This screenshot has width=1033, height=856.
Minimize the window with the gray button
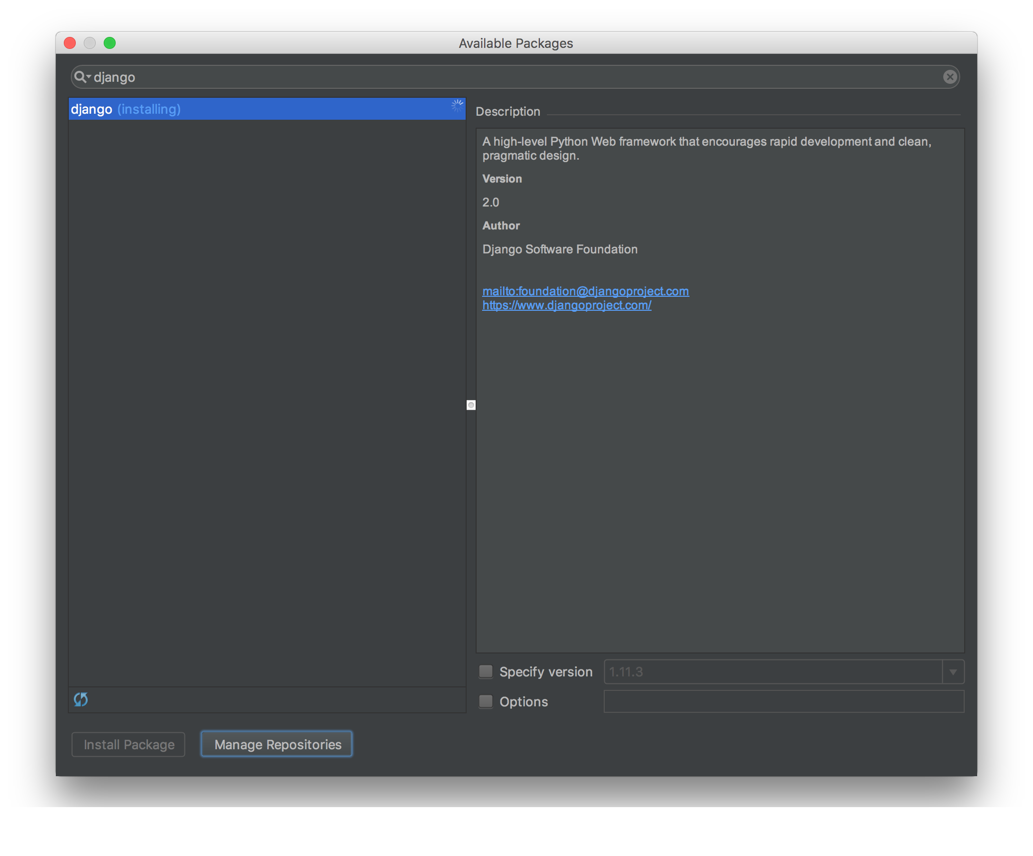[90, 43]
